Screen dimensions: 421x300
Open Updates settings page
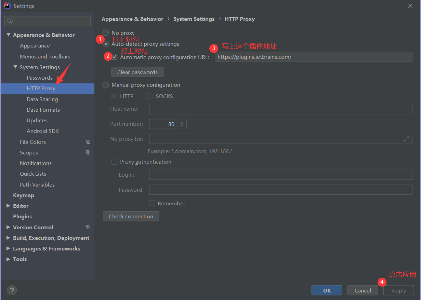(37, 120)
